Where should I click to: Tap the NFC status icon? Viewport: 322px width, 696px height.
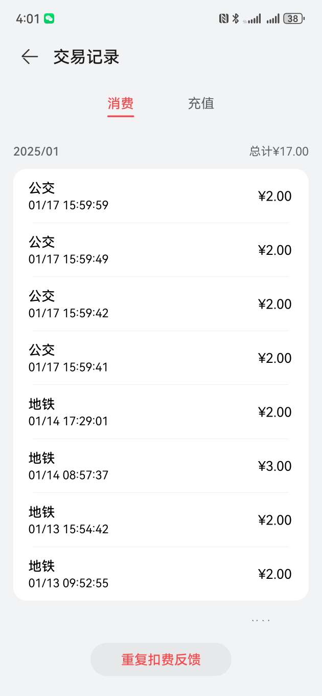[223, 19]
